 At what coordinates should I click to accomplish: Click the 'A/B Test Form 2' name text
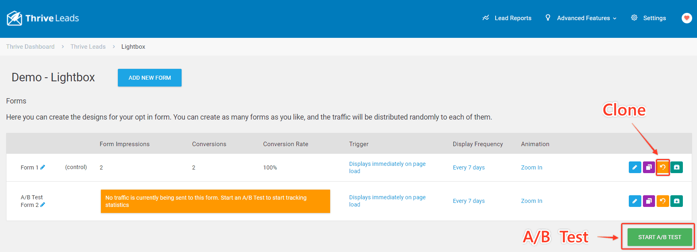(x=31, y=201)
